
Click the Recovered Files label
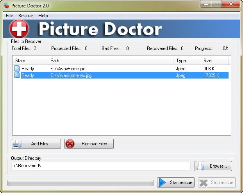tap(163, 48)
